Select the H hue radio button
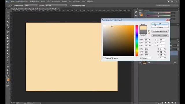 pyautogui.click(x=140, y=40)
